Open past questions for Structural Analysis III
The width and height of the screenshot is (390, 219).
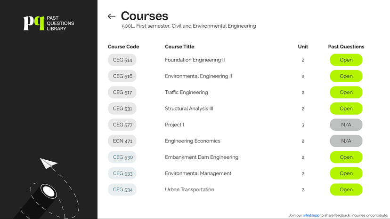[x=346, y=109]
